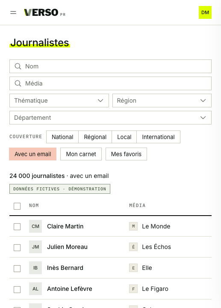Open the Région dropdown
Image resolution: width=221 pixels, height=308 pixels.
pyautogui.click(x=162, y=101)
